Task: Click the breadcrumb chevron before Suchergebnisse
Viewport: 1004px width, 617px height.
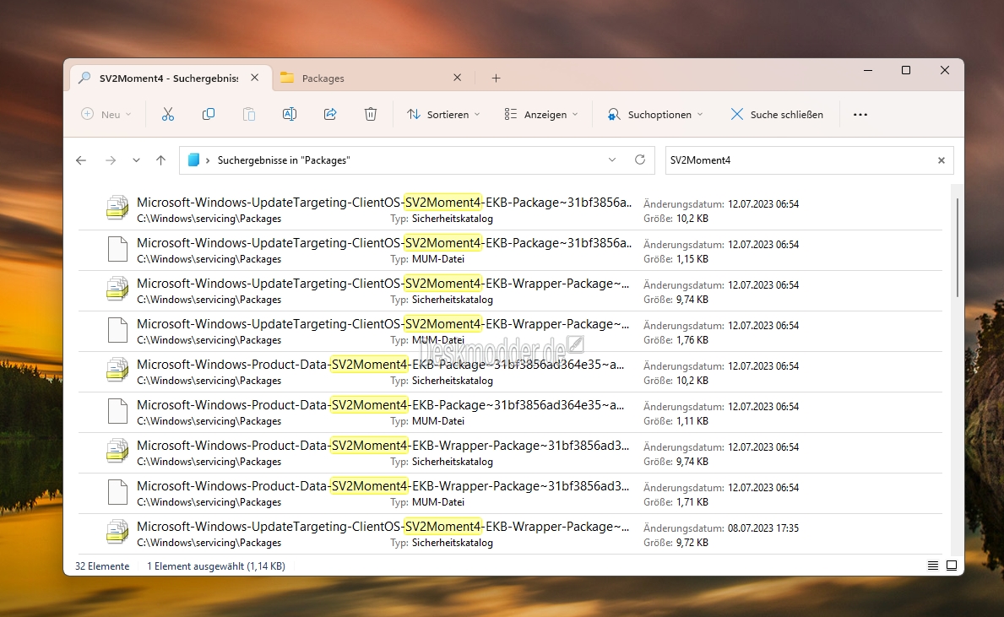Action: 208,160
